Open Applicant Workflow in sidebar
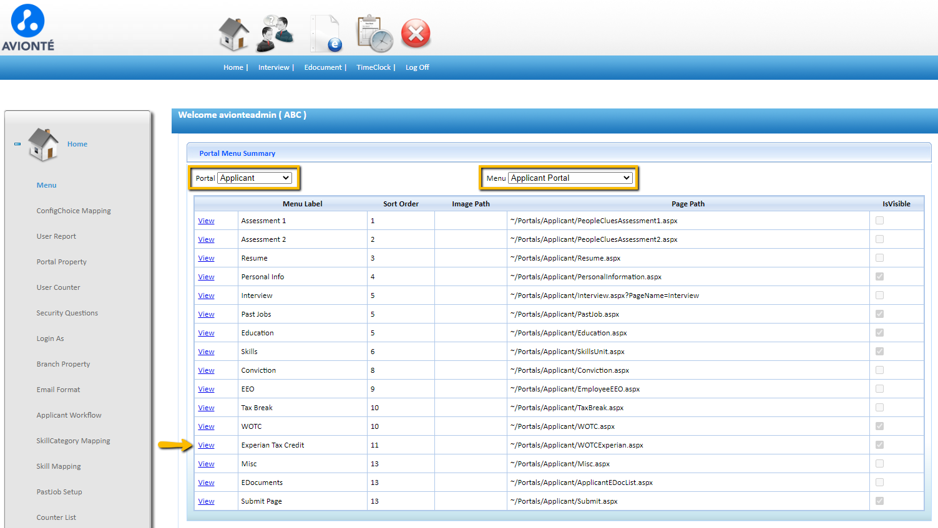 (x=69, y=415)
